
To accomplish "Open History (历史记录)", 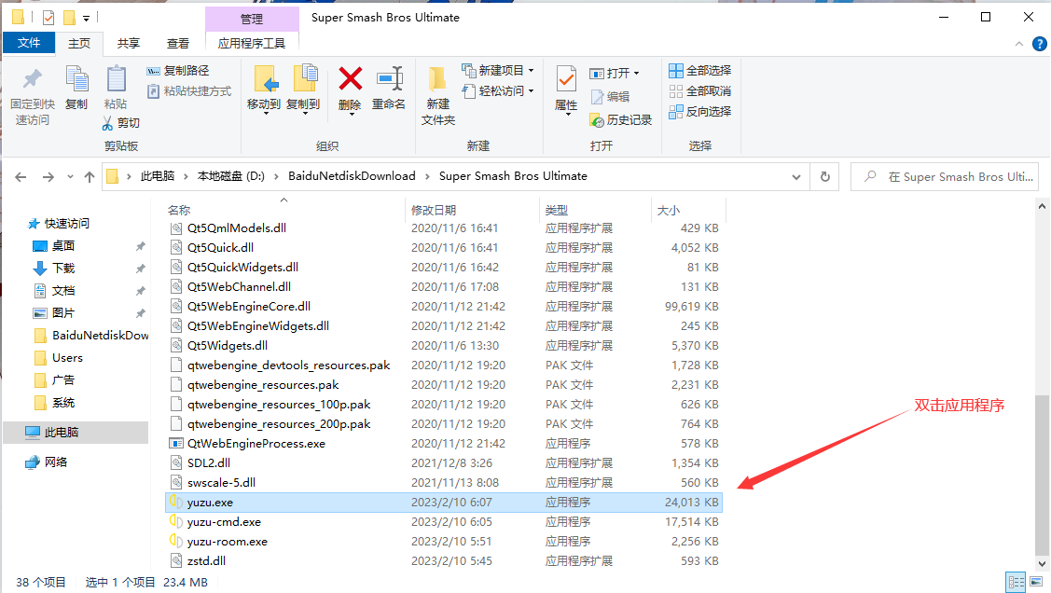I will pyautogui.click(x=621, y=120).
